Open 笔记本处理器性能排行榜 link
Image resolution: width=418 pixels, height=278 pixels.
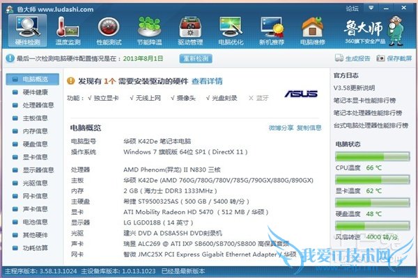point(368,113)
